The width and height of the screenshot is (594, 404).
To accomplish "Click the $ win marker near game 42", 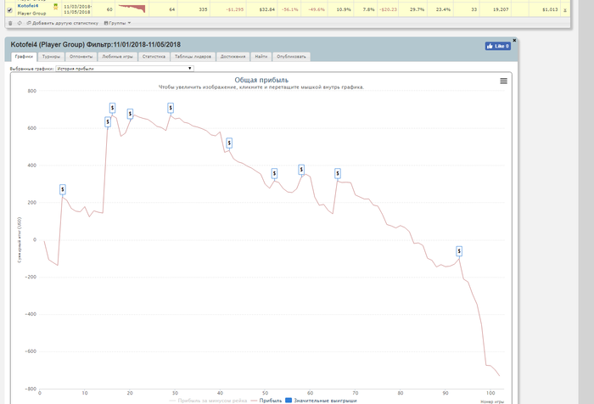I will click(x=229, y=143).
